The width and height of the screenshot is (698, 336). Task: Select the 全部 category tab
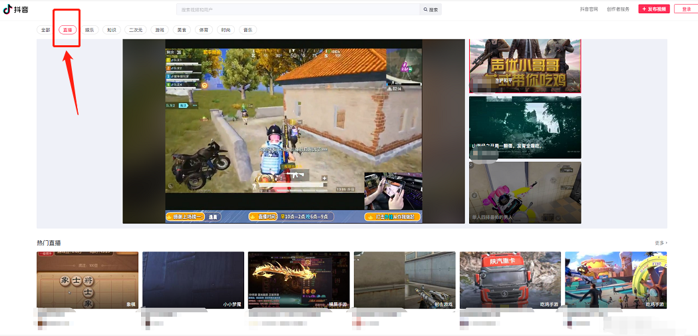point(46,30)
